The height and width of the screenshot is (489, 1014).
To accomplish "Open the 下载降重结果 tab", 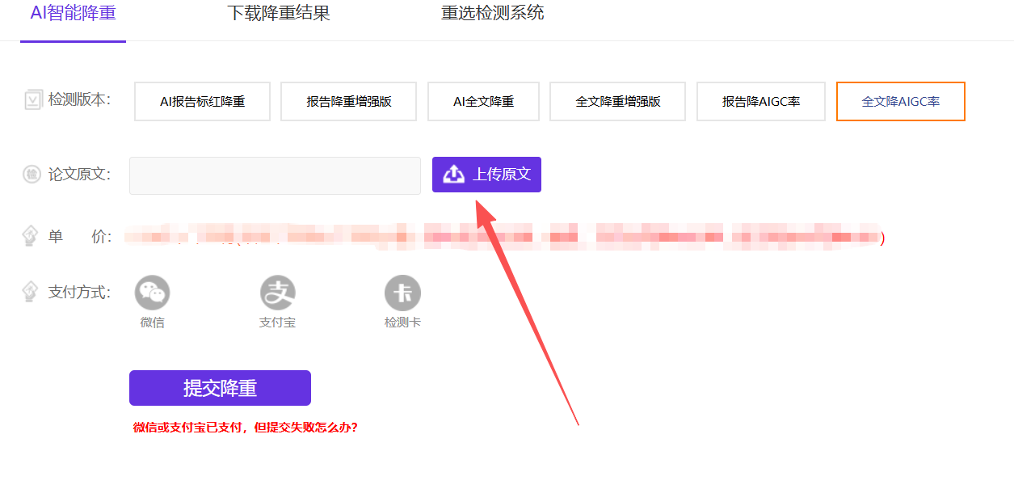I will (278, 14).
